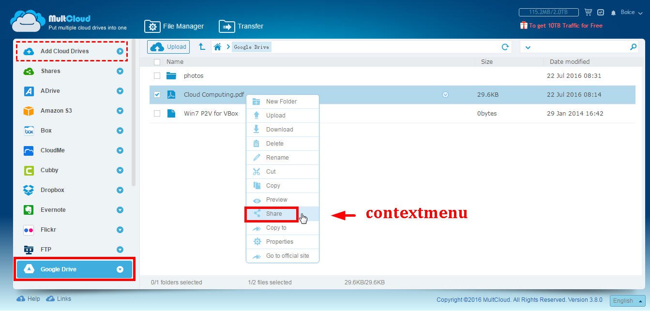The width and height of the screenshot is (650, 311).
Task: Refresh the file list
Action: click(505, 47)
